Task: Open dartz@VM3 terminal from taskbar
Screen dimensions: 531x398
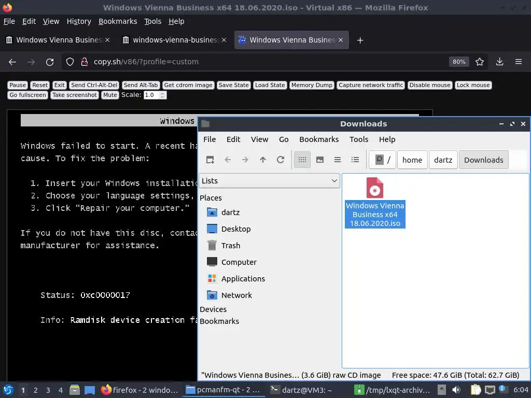Action: 301,390
